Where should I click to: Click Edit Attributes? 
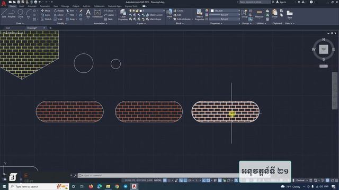click(182, 19)
